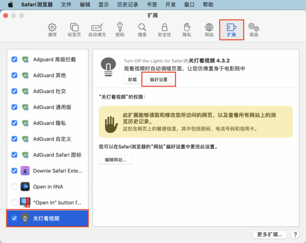This screenshot has width=306, height=243.
Task: Switch to the 标签页 (Tabs) pane
Action: point(74,30)
